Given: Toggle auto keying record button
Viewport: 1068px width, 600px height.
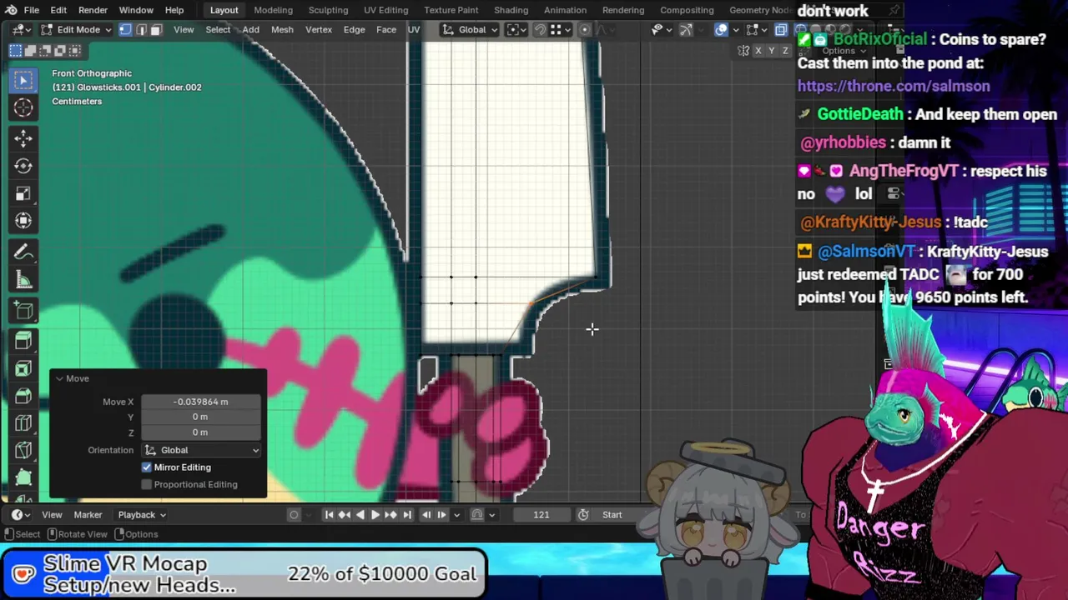Looking at the screenshot, I should click(294, 515).
